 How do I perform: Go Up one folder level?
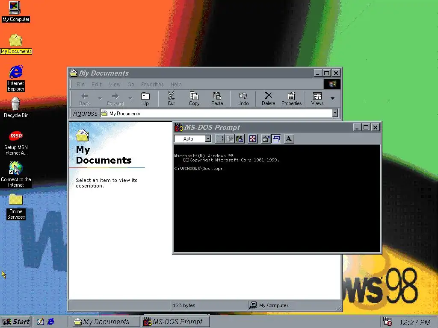click(x=145, y=99)
